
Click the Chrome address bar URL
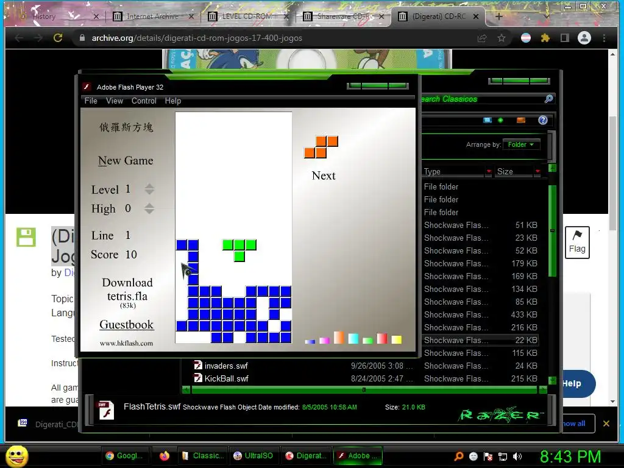pyautogui.click(x=197, y=38)
